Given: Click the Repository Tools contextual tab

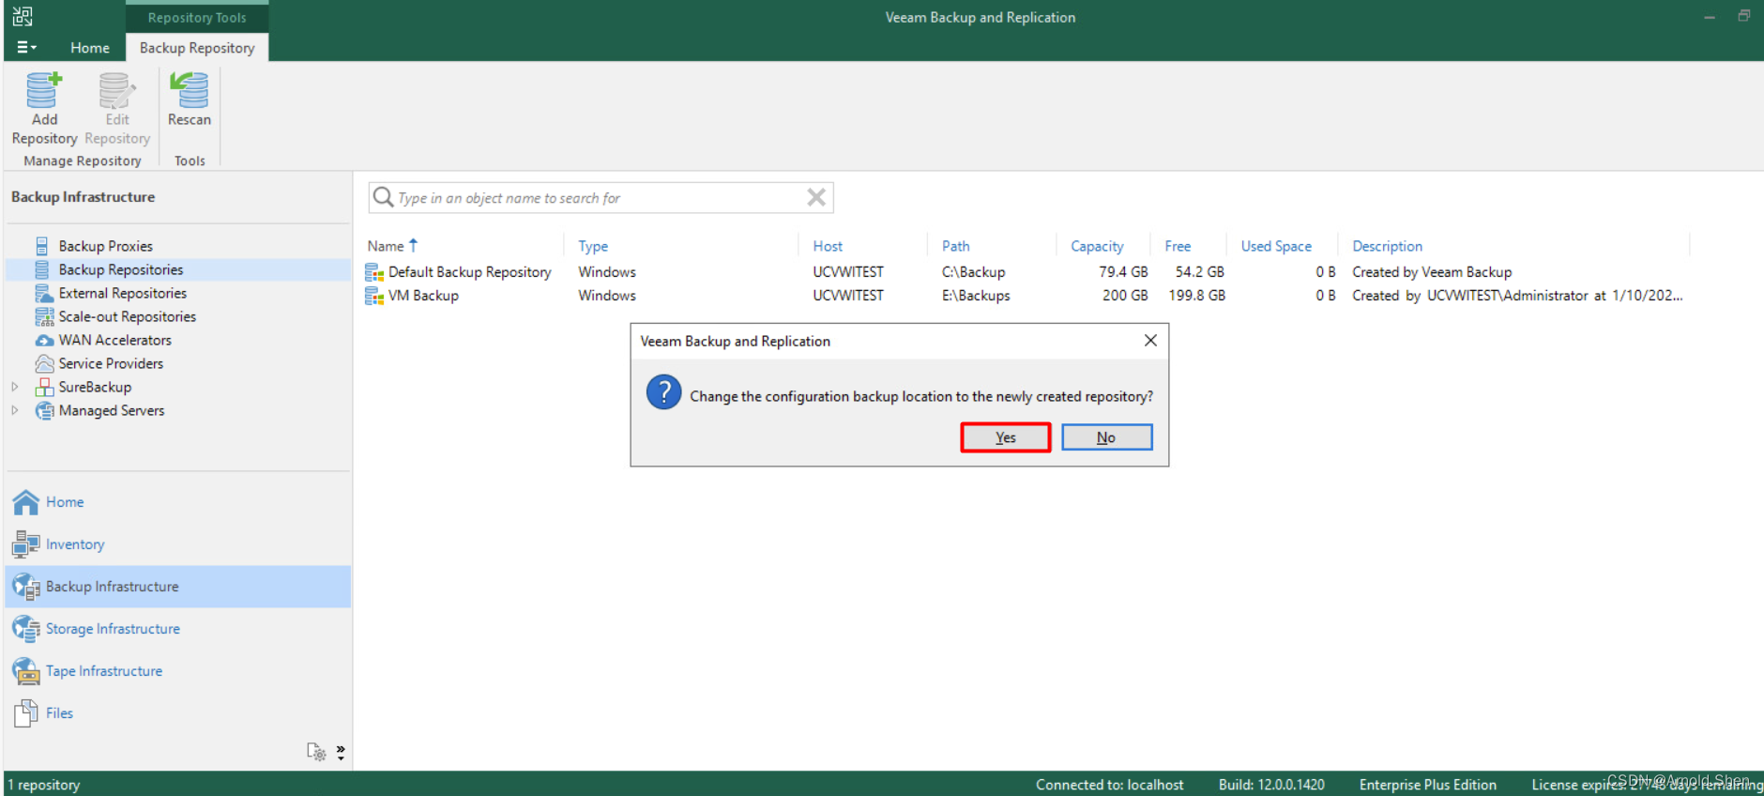Looking at the screenshot, I should coord(197,17).
